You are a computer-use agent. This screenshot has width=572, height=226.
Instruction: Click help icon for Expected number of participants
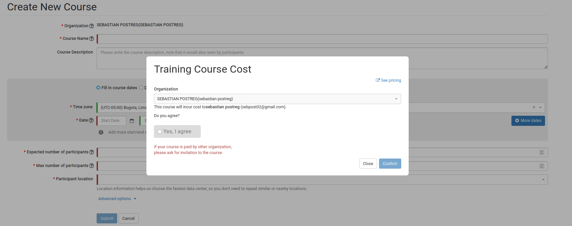tap(91, 152)
